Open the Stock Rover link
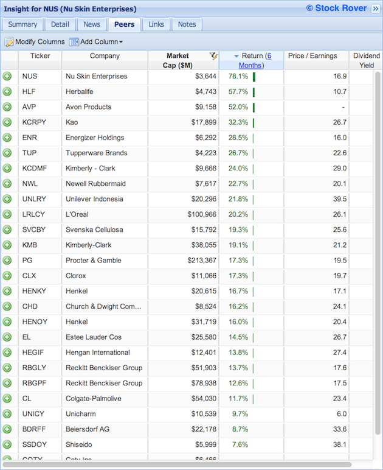383x470 pixels. (x=337, y=8)
